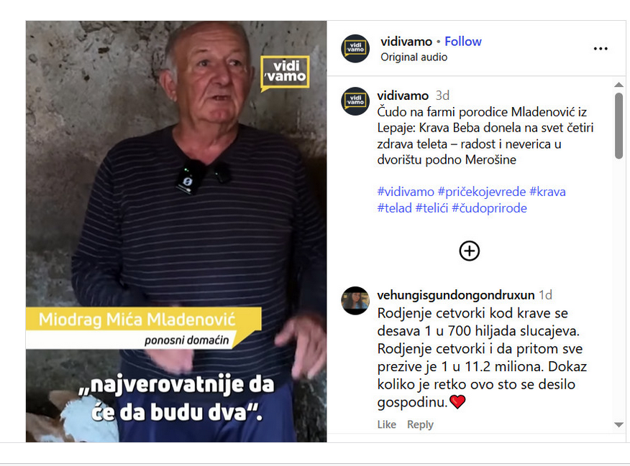Click the scrollbar down arrow in comments

(x=618, y=424)
